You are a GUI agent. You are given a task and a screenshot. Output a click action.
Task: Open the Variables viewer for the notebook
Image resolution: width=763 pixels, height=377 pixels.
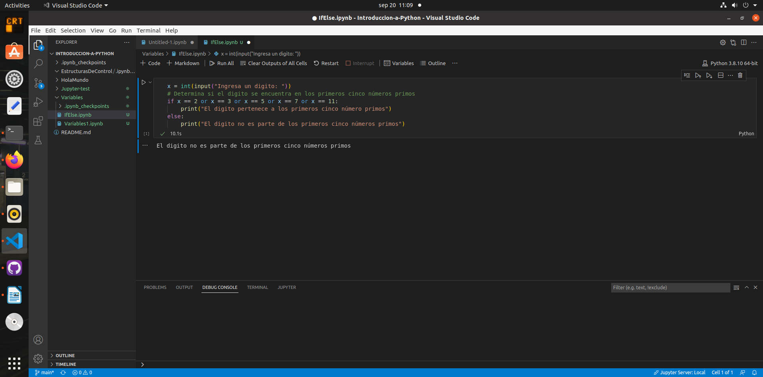click(x=399, y=63)
